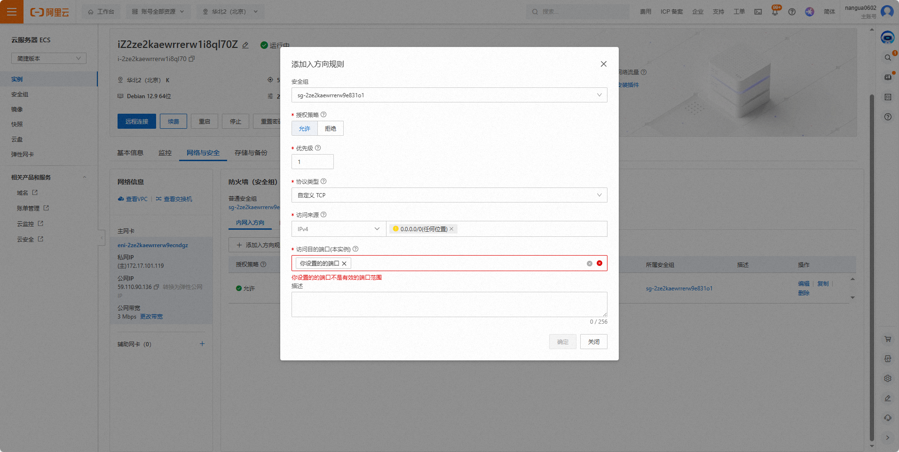899x452 pixels.
Task: Select 拒绝 authorization policy
Action: click(x=331, y=128)
